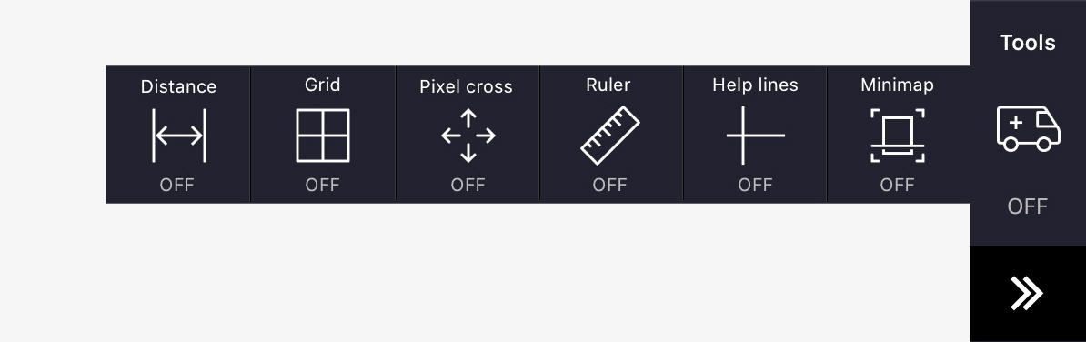Click the Pixel cross label text
This screenshot has width=1086, height=342.
point(466,86)
